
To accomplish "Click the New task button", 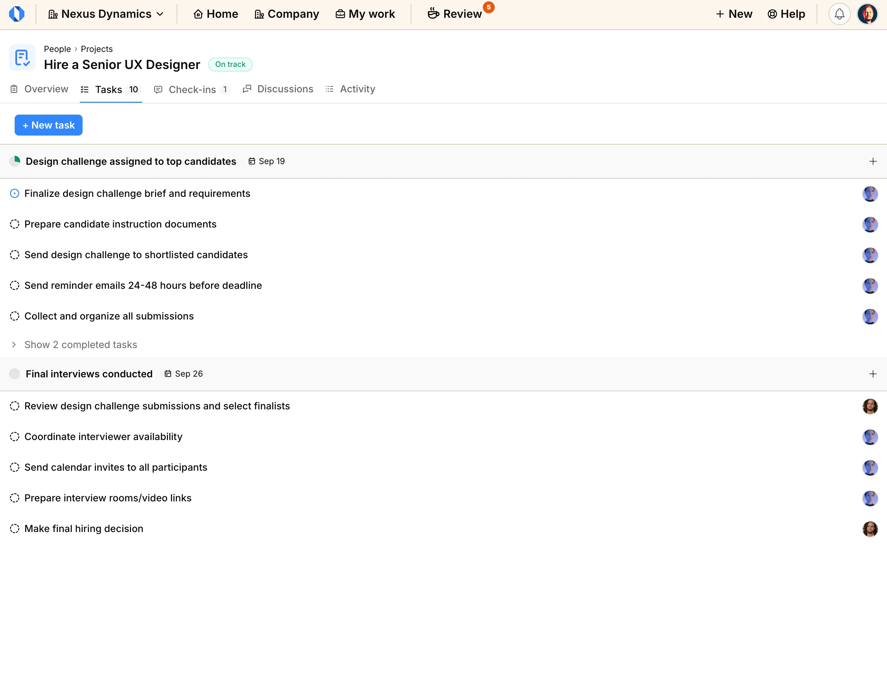I will coord(48,125).
